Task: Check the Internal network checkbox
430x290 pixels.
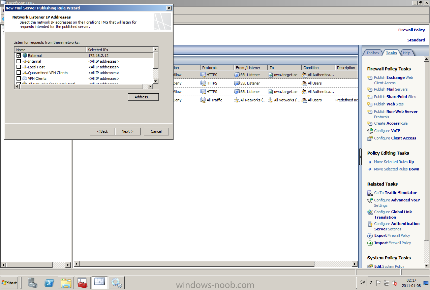Action: [x=19, y=61]
